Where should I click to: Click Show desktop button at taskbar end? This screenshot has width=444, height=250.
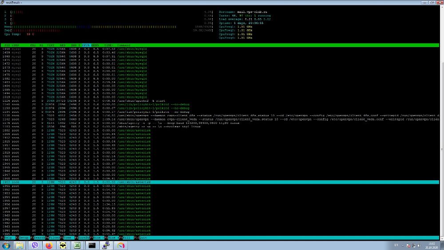pos(443,245)
